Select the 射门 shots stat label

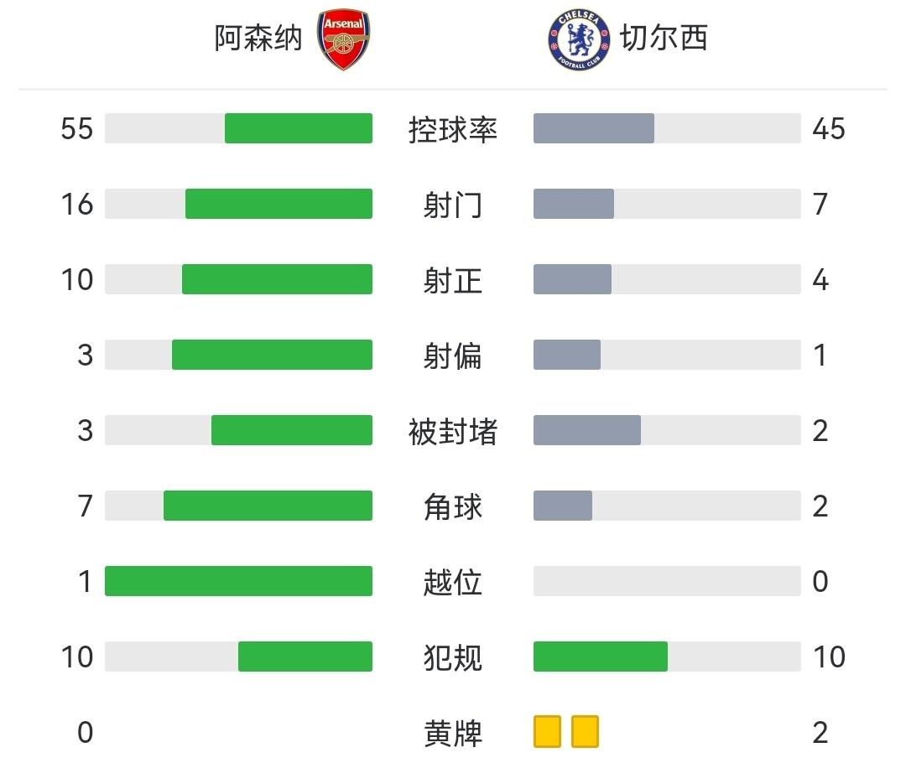(x=453, y=205)
